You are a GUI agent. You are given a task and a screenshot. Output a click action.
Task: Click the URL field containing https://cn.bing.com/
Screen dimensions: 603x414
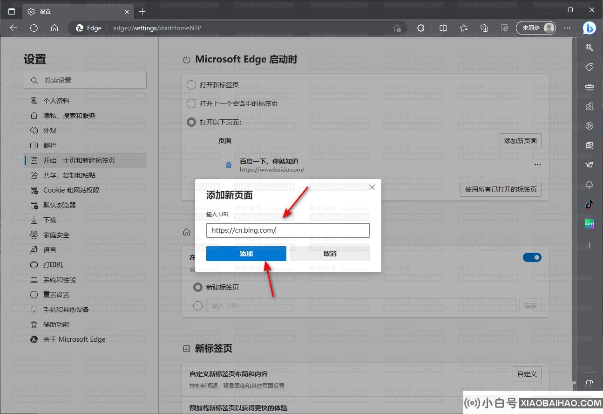point(288,230)
